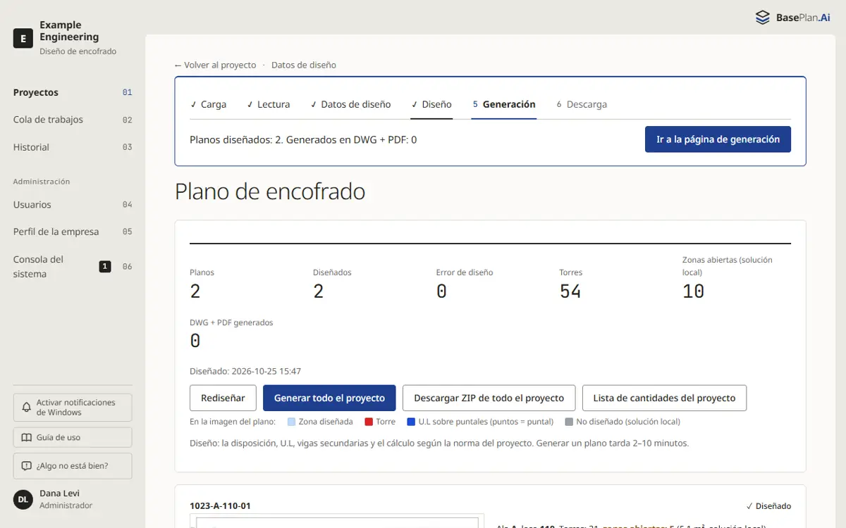Viewport: 846px width, 528px height.
Task: Open Cola de trabajos in the sidebar
Action: pyautogui.click(x=73, y=120)
